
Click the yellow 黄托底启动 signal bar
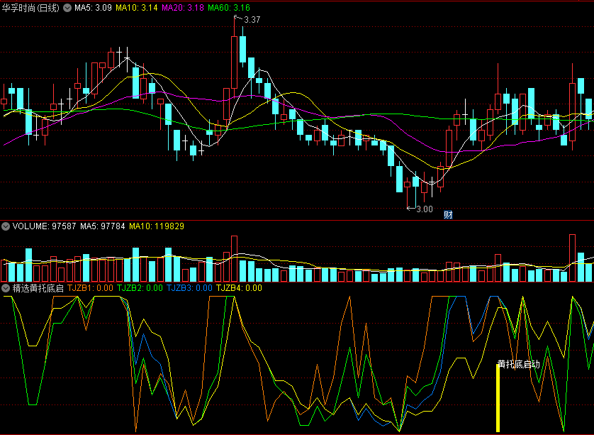click(498, 398)
